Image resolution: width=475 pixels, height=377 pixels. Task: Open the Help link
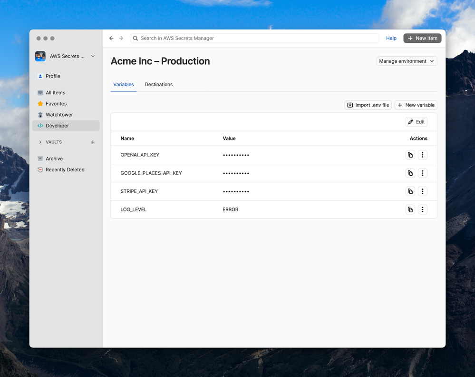[x=391, y=38]
